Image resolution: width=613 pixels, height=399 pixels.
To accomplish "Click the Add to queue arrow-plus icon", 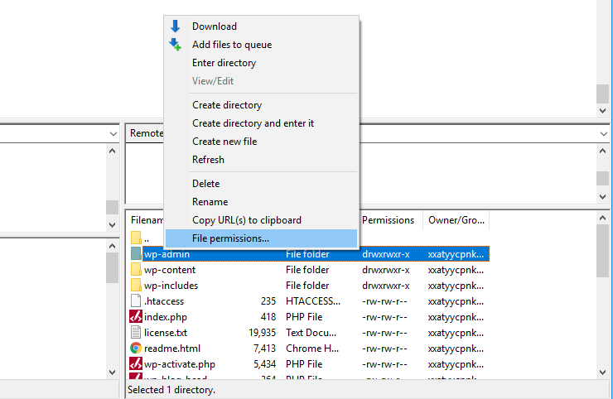I will coord(175,45).
